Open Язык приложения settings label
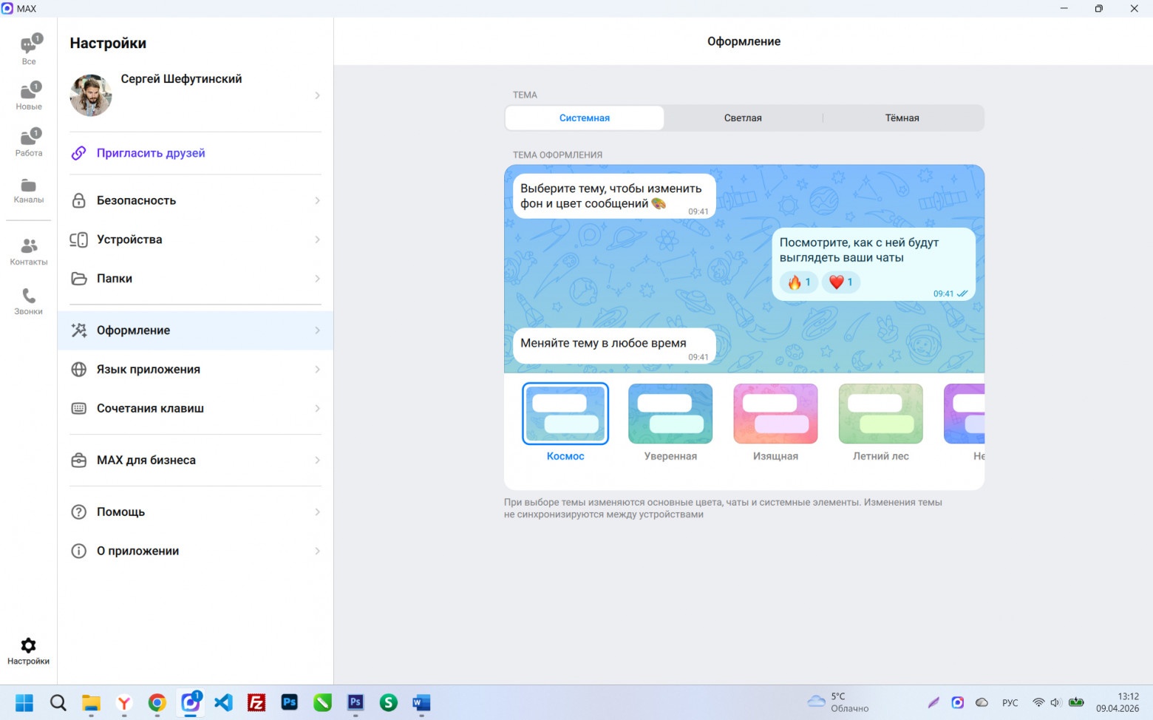The image size is (1153, 720). [149, 370]
